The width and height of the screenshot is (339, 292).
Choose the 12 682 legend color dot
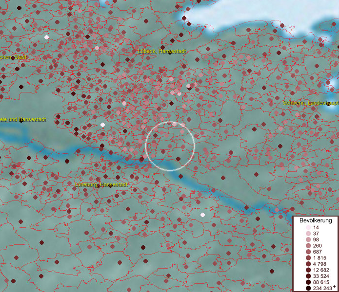point(308,270)
